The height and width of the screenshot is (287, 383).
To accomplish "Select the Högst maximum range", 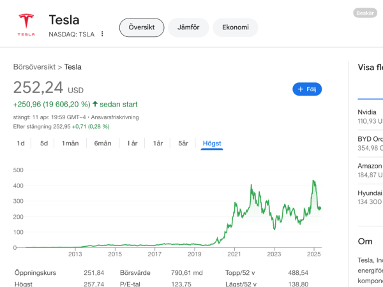I will point(212,143).
